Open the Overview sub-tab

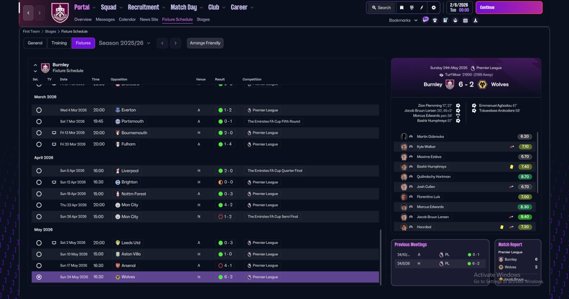(x=83, y=20)
